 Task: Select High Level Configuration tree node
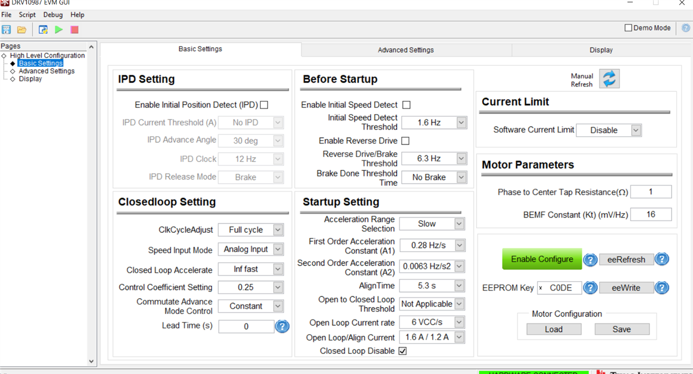click(x=47, y=56)
